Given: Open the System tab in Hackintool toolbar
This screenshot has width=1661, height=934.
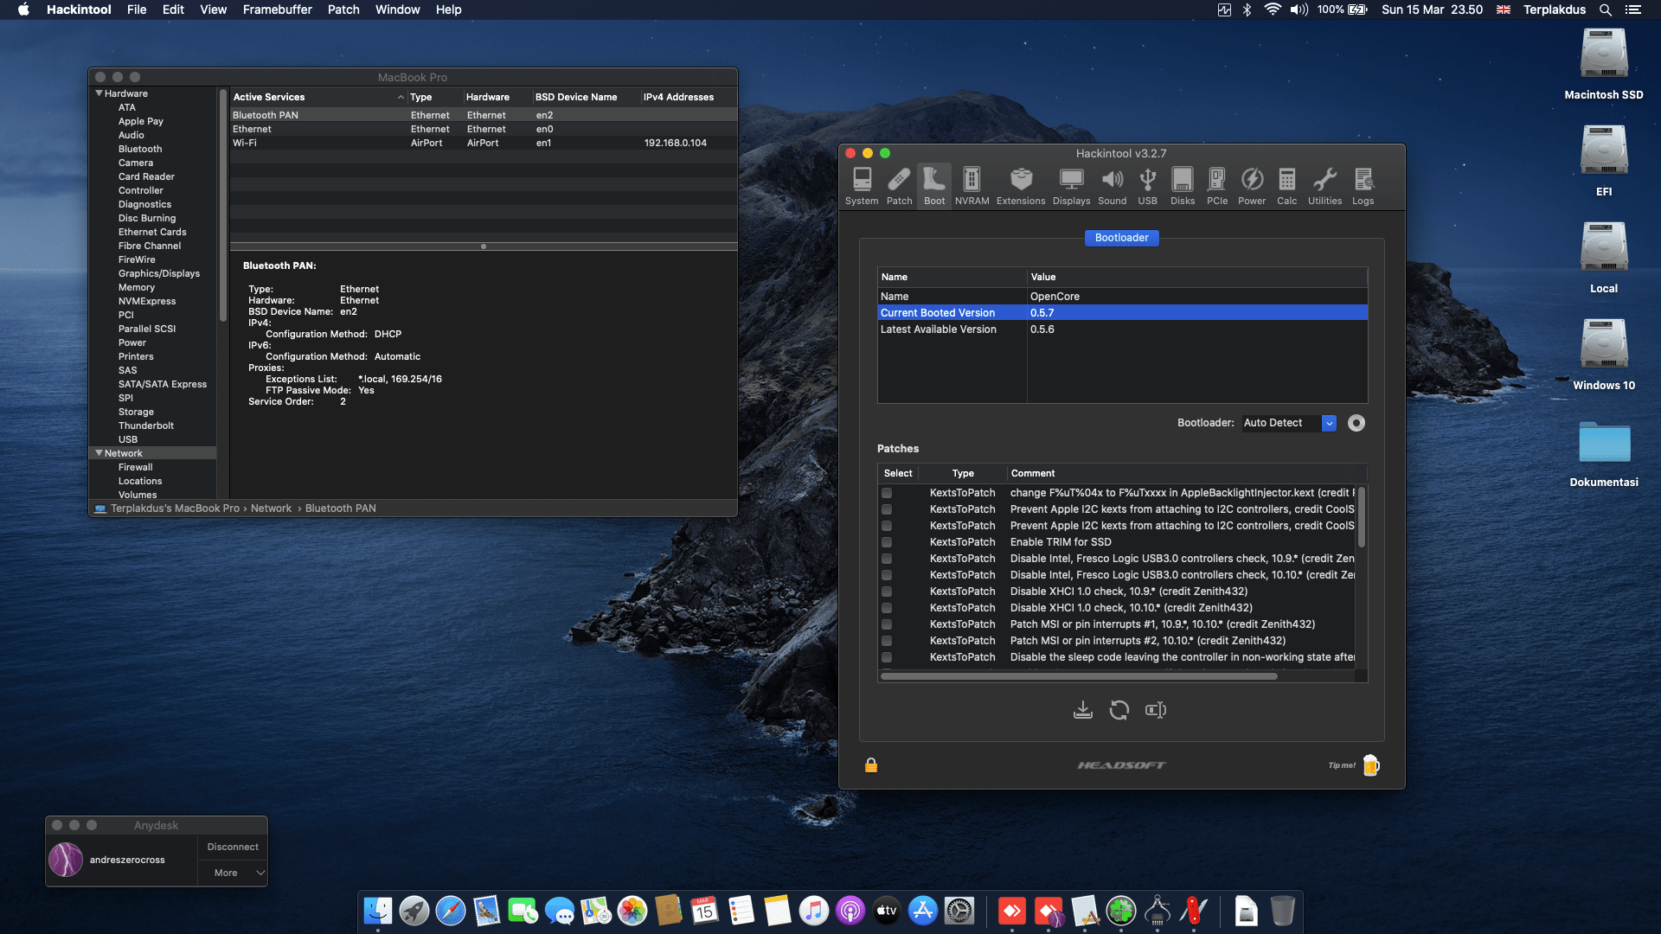Looking at the screenshot, I should point(862,186).
